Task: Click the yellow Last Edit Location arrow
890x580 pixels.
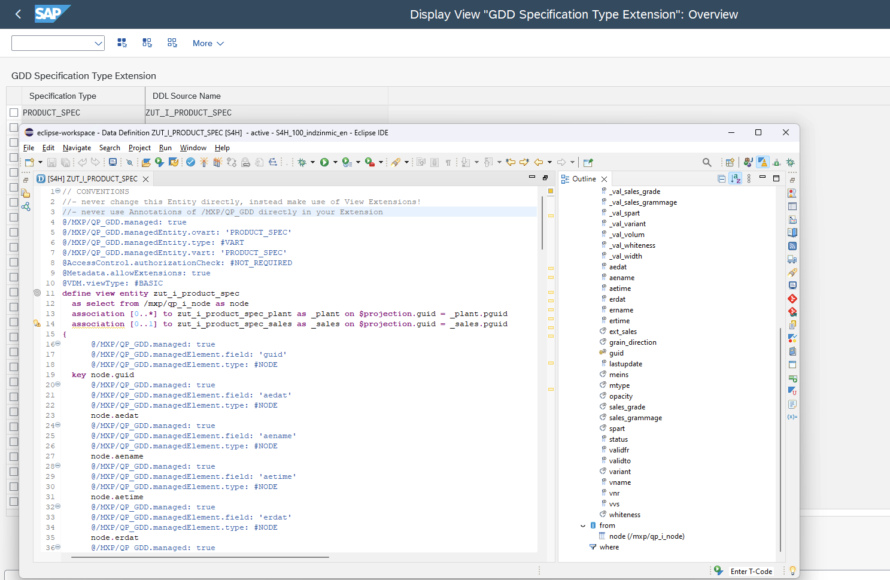Action: [x=511, y=162]
